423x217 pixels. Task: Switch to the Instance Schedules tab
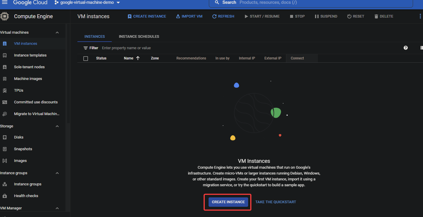pyautogui.click(x=139, y=37)
